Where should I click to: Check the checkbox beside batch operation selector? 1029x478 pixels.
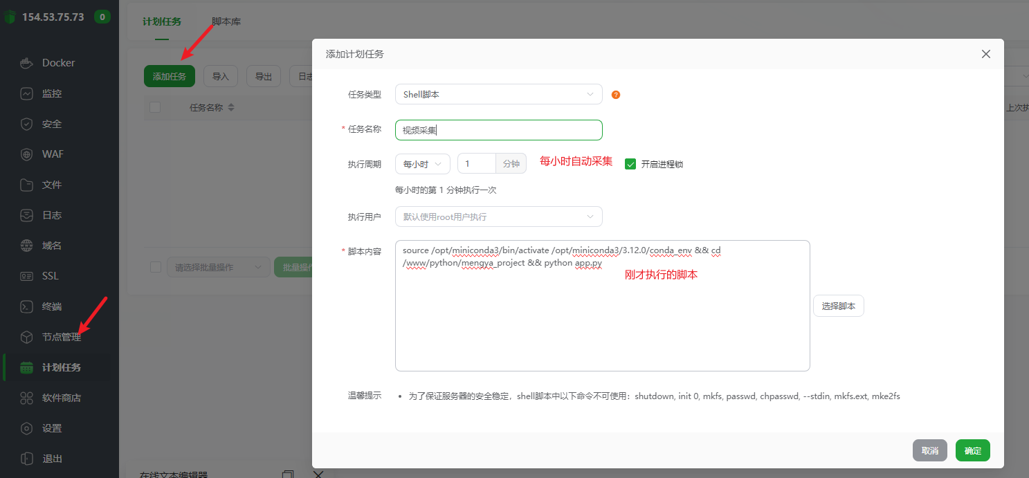point(156,267)
